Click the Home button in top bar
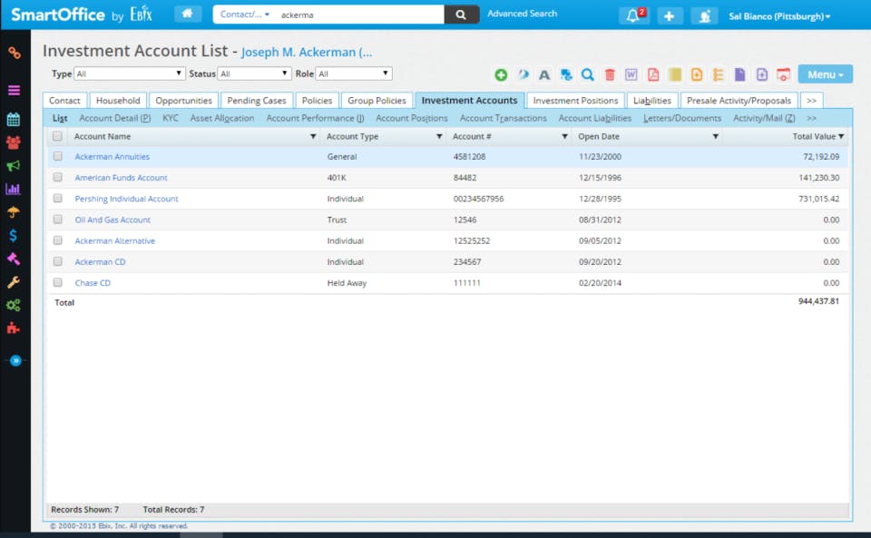The height and width of the screenshot is (538, 871). click(188, 15)
